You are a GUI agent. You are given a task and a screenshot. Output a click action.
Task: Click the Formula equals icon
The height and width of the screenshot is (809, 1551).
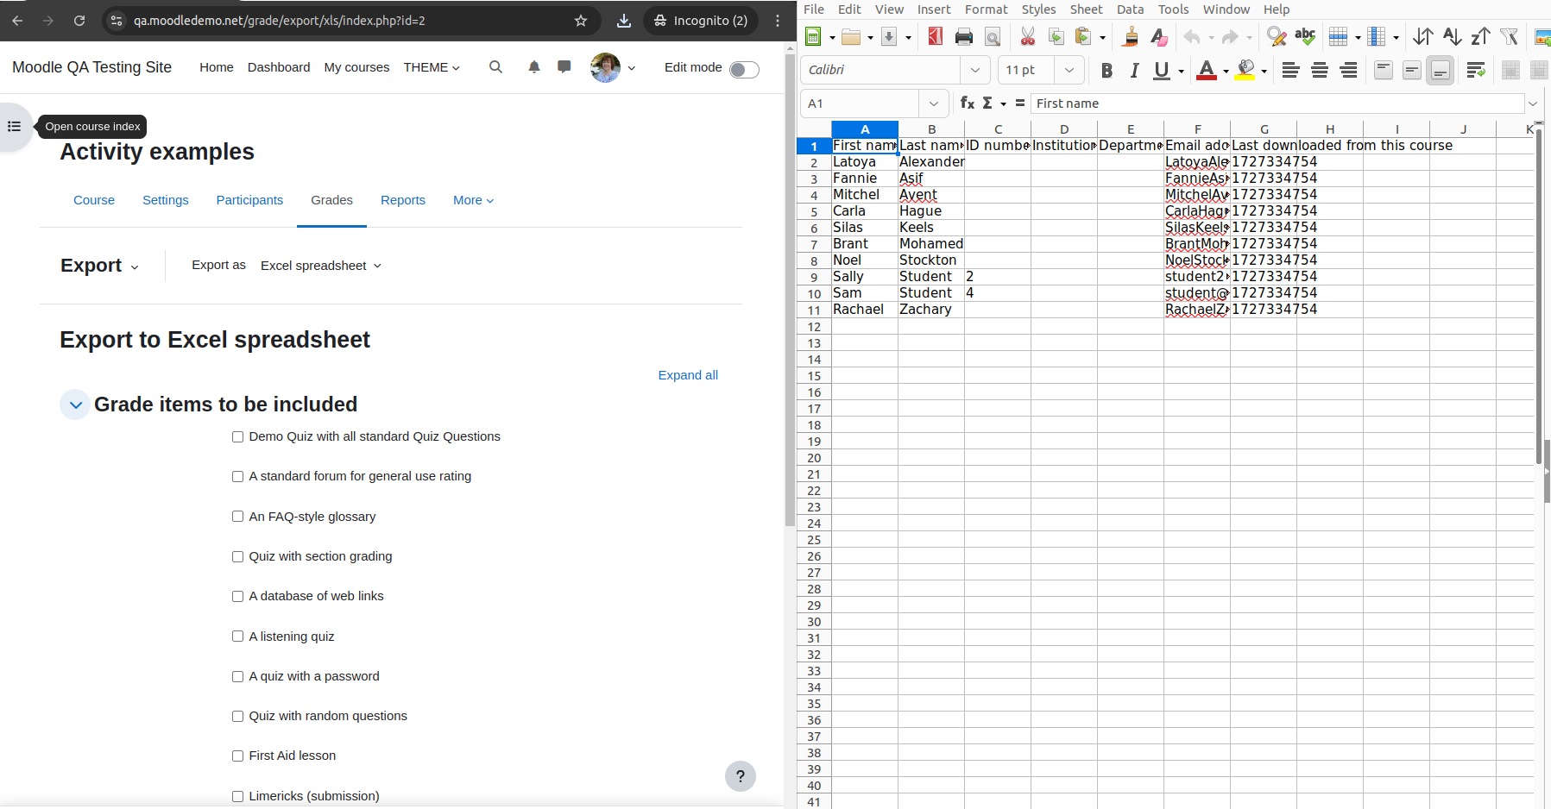point(1020,103)
